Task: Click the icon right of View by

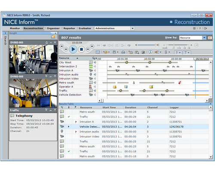Action: 210,38
